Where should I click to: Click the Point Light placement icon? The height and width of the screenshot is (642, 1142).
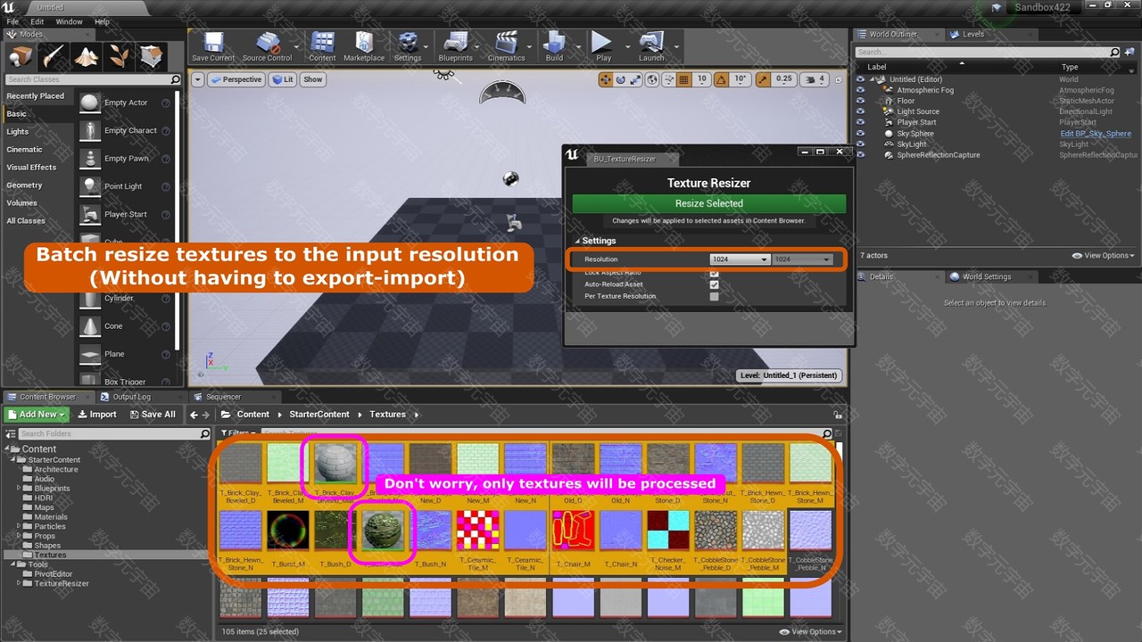[89, 186]
